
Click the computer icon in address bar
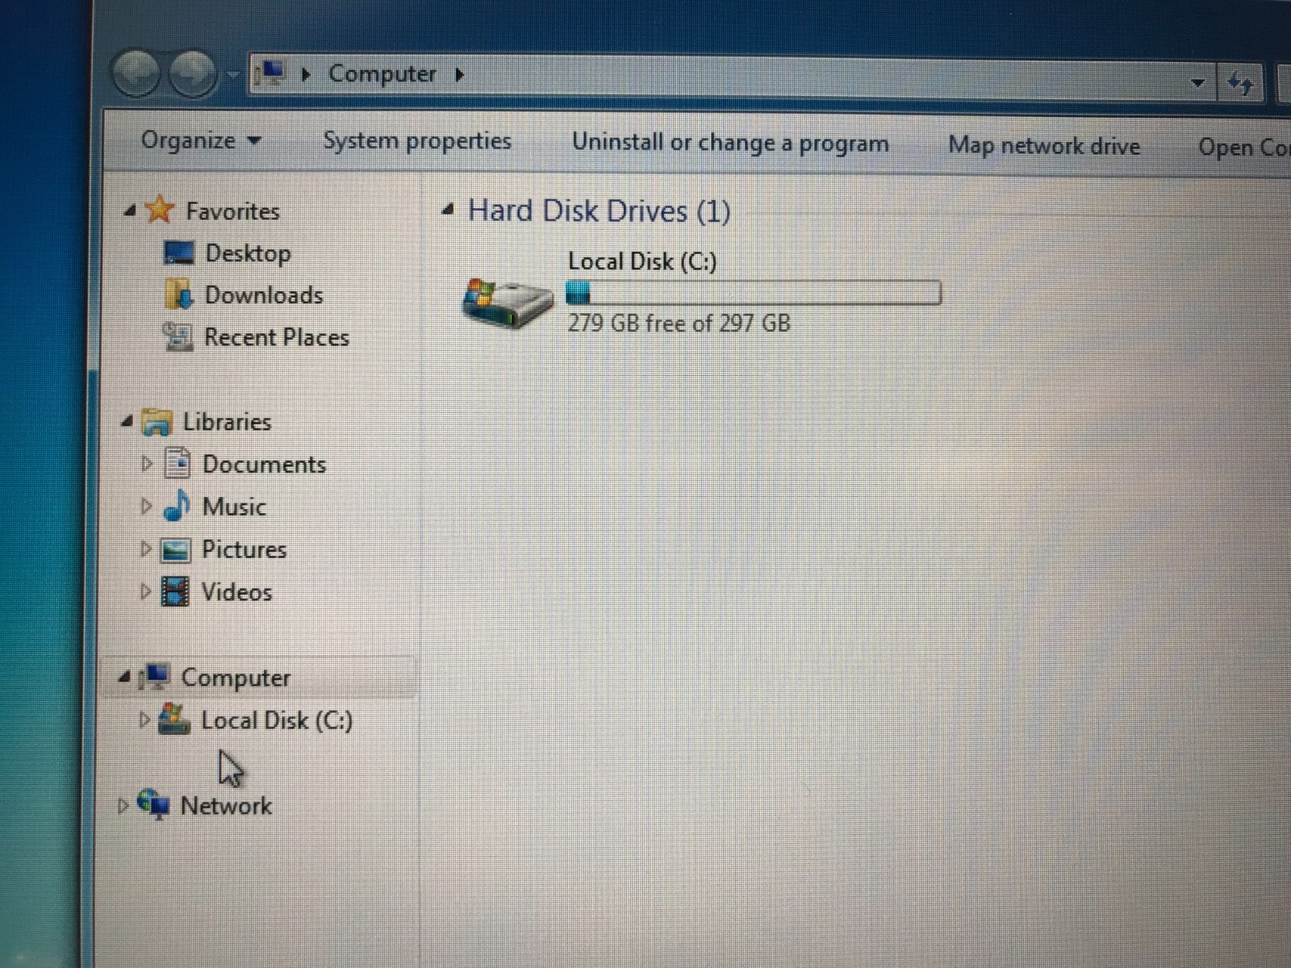coord(269,74)
